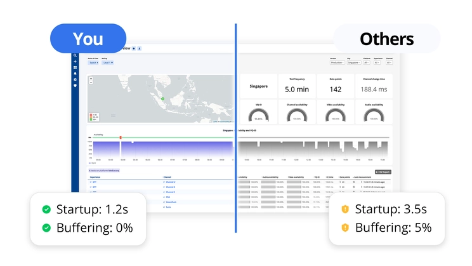Click the Channel availability gauge
Screen dimensions: 472x266
click(x=297, y=115)
